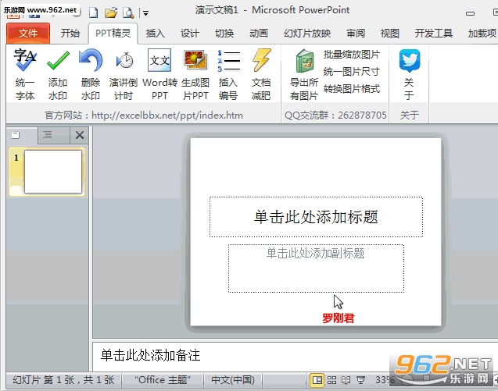Open the 审阅 Review tab
The image size is (498, 391).
click(x=356, y=33)
